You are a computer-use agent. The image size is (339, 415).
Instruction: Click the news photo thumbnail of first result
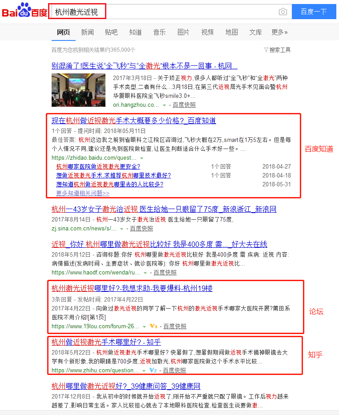click(x=78, y=90)
